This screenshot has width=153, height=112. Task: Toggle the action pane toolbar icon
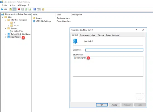38,9
